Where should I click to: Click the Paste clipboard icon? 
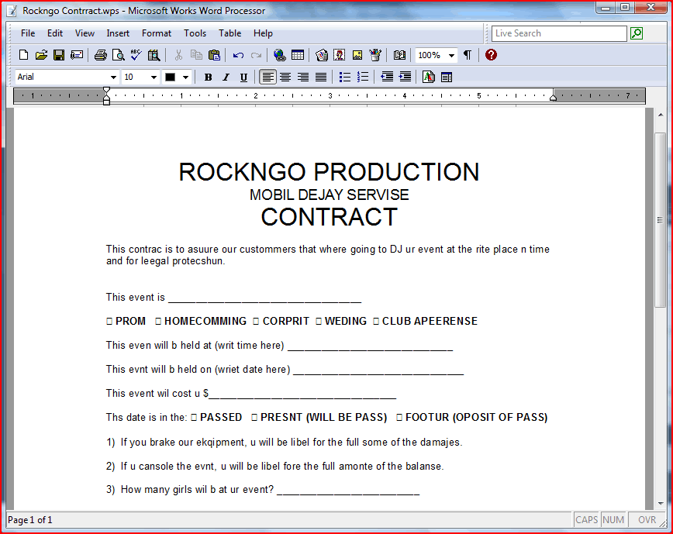[214, 55]
